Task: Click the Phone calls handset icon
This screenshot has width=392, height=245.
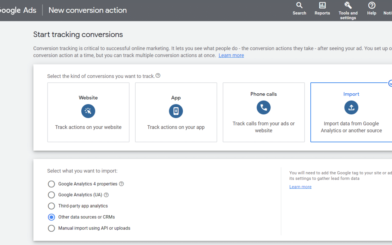Action: (264, 107)
